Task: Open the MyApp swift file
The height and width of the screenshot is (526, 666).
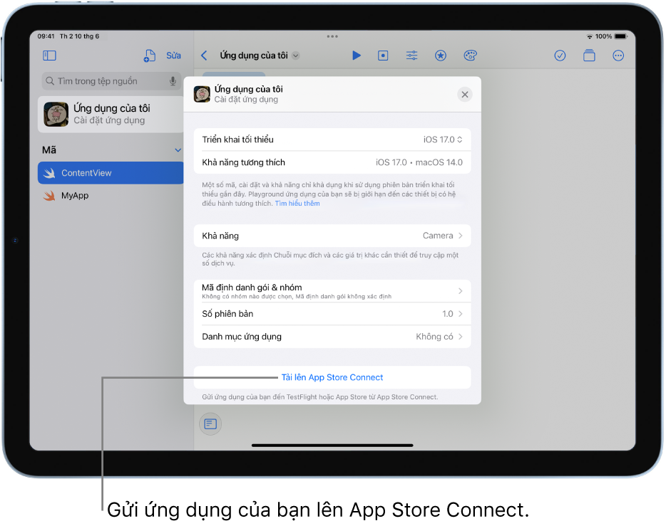Action: [x=111, y=196]
